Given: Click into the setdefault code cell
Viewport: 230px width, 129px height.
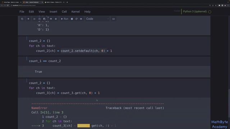Looking at the screenshot, I should tap(114, 46).
